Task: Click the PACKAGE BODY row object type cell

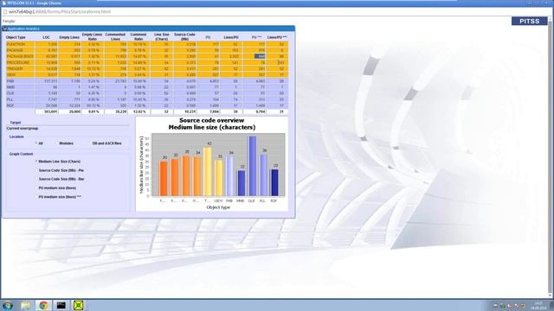Action: pyautogui.click(x=20, y=56)
